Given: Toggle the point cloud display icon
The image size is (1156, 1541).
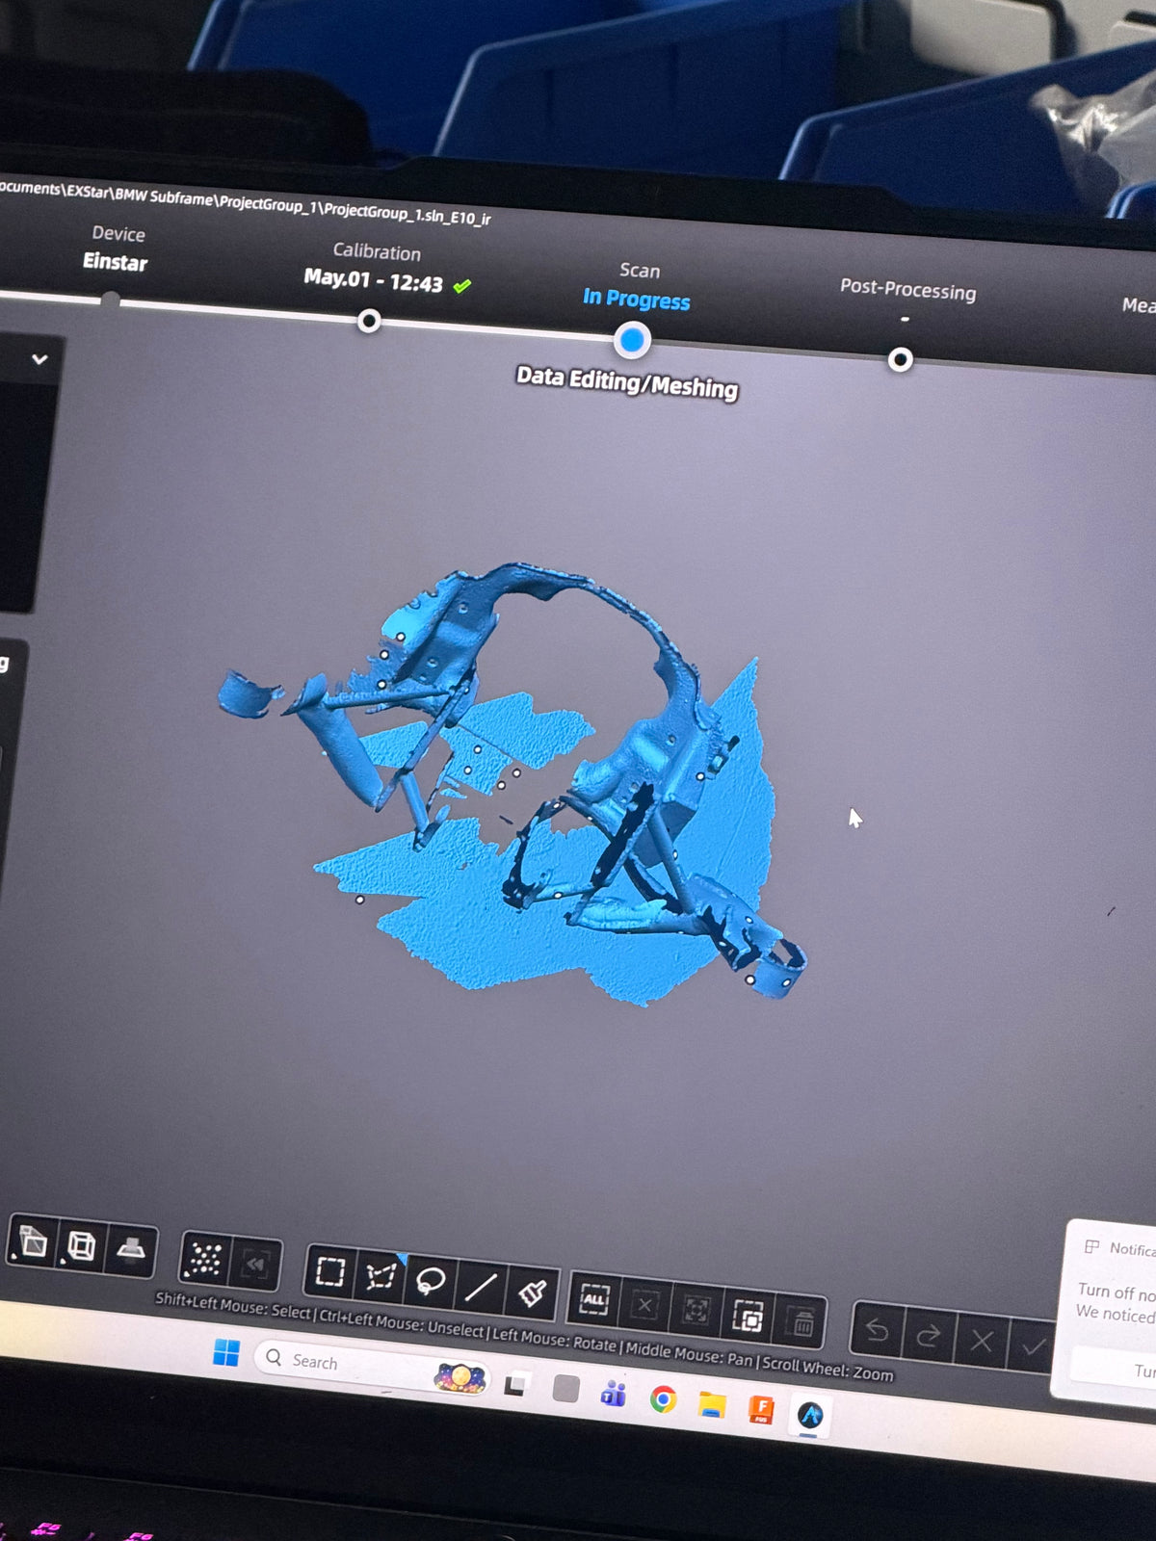Looking at the screenshot, I should coord(205,1259).
